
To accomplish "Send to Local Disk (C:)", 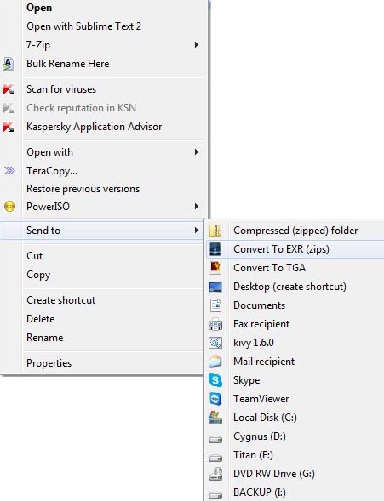I will click(265, 418).
